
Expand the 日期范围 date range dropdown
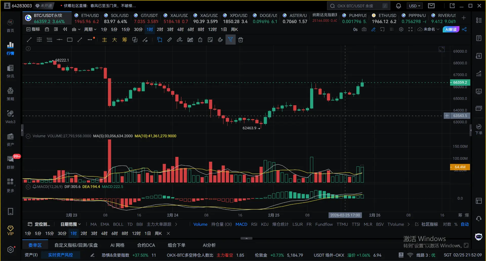tap(71, 224)
